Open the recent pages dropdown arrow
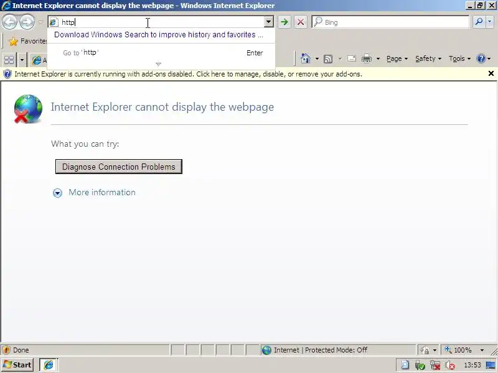Screen dimensions: 498x373 click(x=40, y=22)
